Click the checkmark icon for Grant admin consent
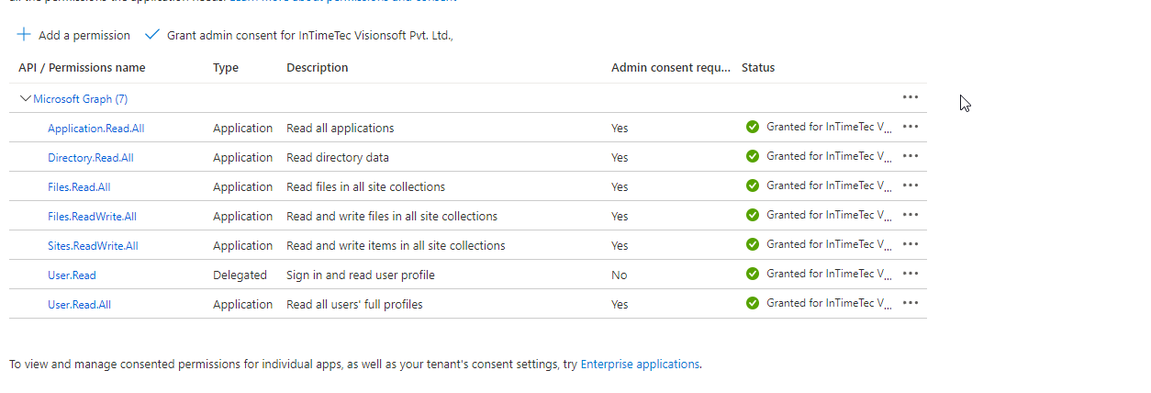 pyautogui.click(x=152, y=35)
